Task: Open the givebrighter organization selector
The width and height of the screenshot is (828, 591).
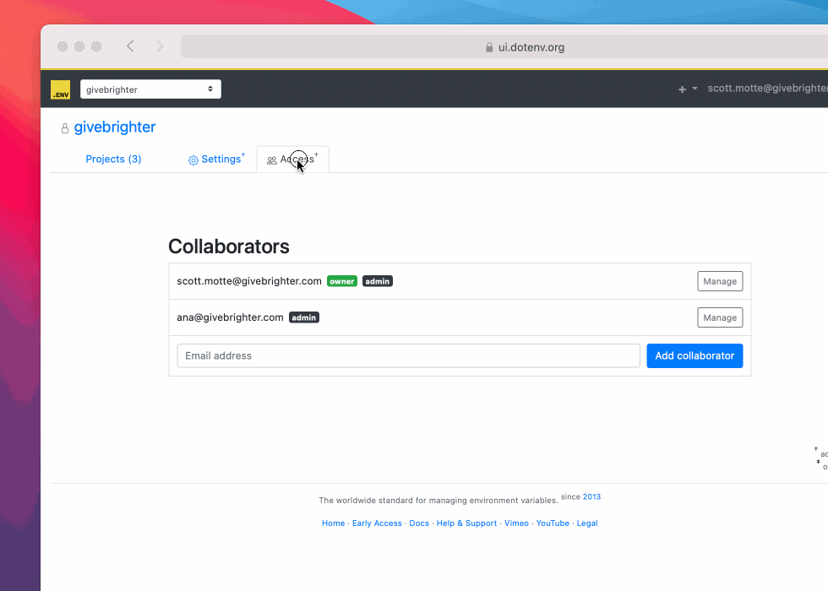Action: (150, 89)
